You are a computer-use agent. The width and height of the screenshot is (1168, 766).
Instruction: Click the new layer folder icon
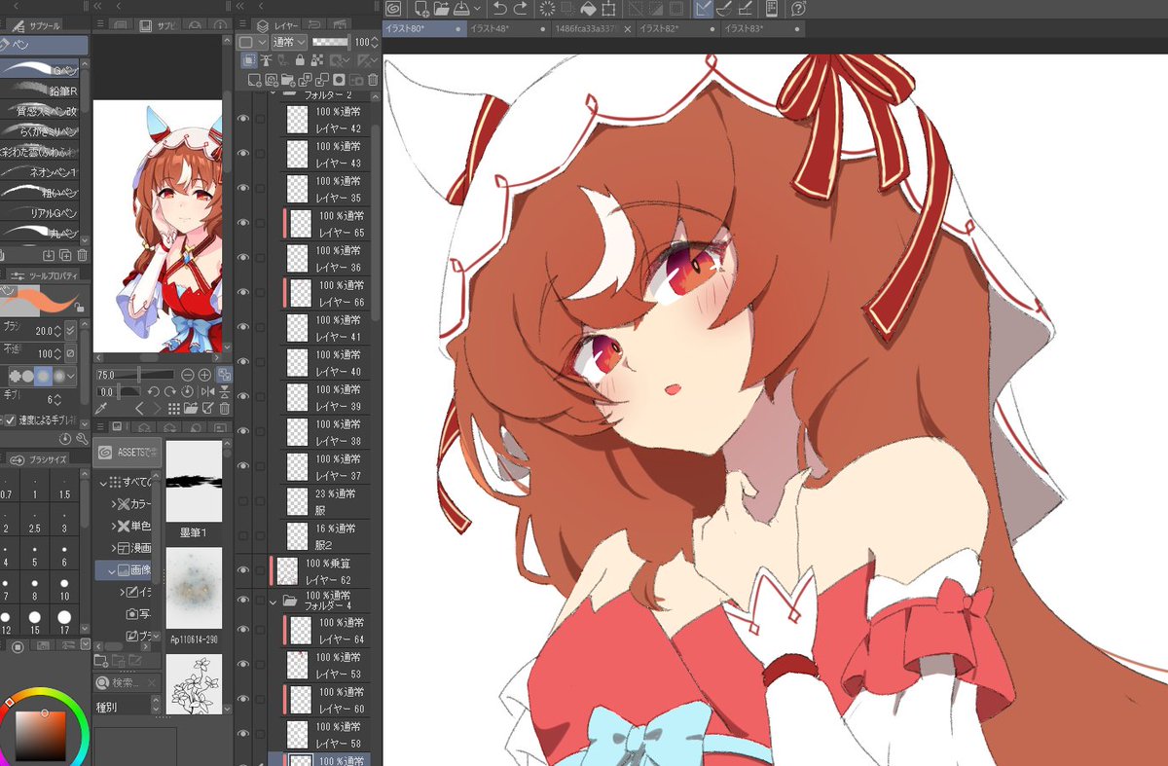click(x=288, y=79)
